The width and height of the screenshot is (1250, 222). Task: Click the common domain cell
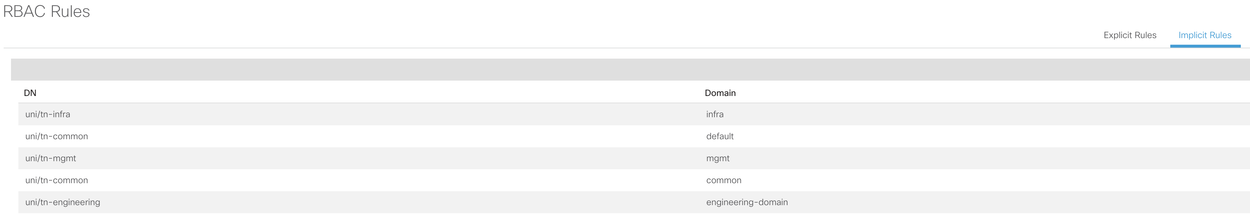(724, 180)
